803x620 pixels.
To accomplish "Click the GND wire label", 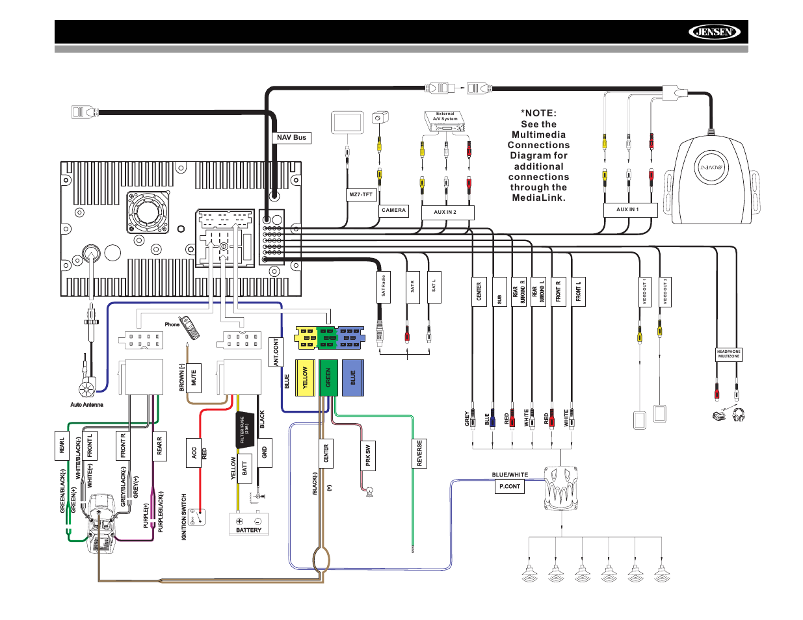I will tap(265, 453).
